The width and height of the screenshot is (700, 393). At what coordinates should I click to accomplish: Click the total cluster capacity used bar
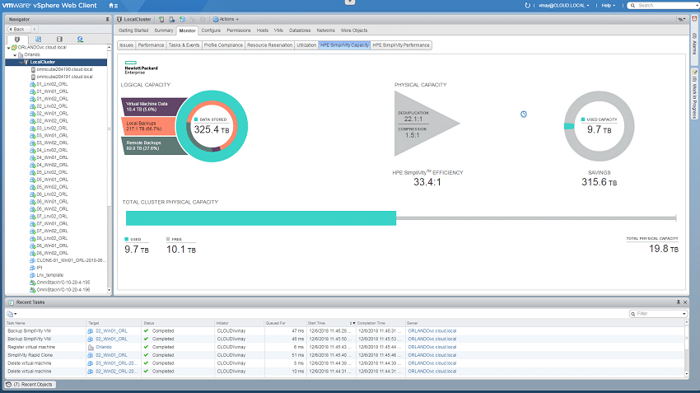coord(261,218)
